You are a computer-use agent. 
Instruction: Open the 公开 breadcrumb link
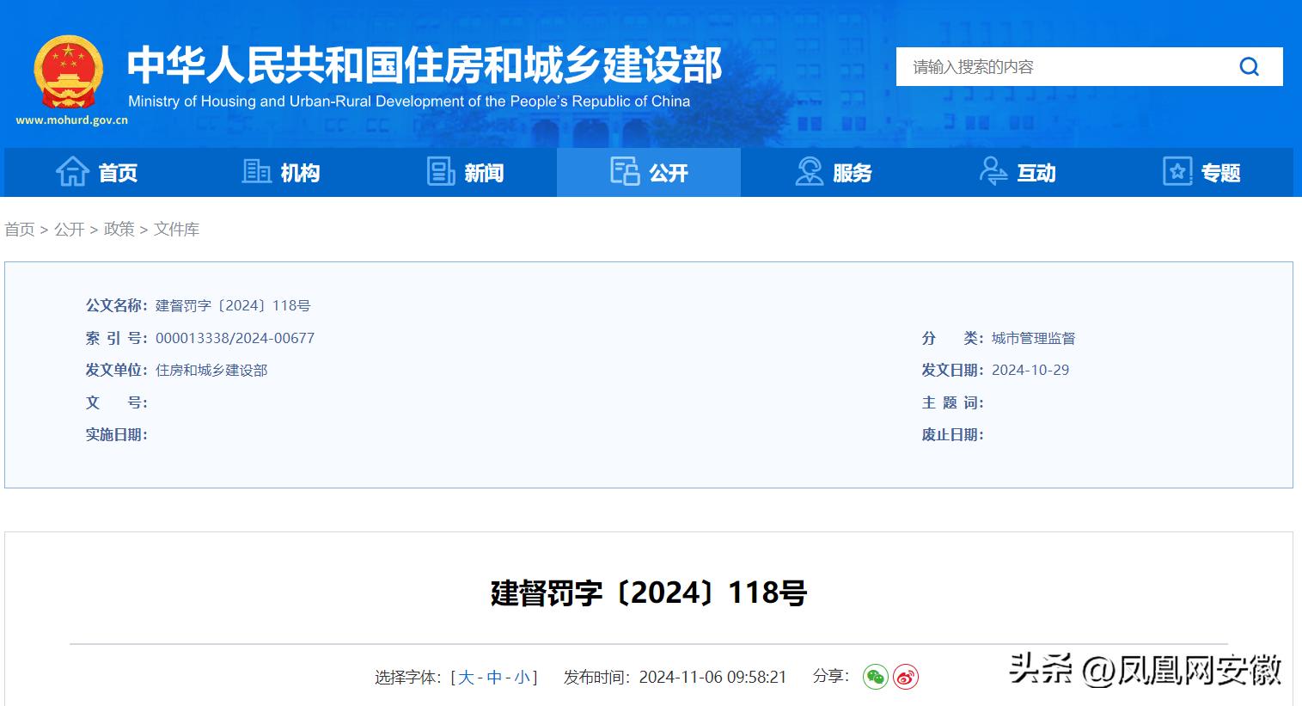68,230
